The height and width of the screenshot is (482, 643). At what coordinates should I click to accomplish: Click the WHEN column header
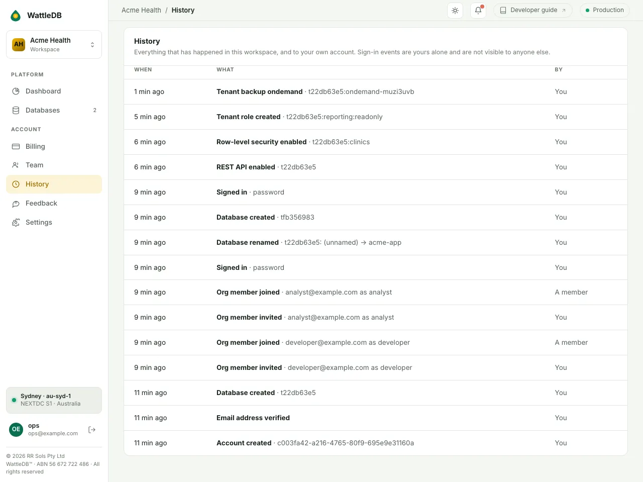coord(143,69)
